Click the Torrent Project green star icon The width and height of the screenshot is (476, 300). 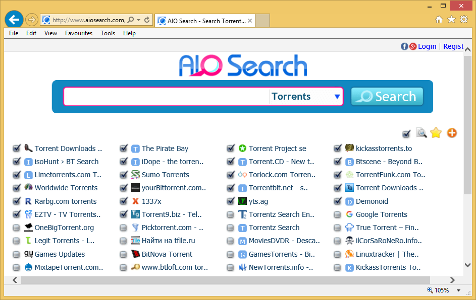coord(242,148)
